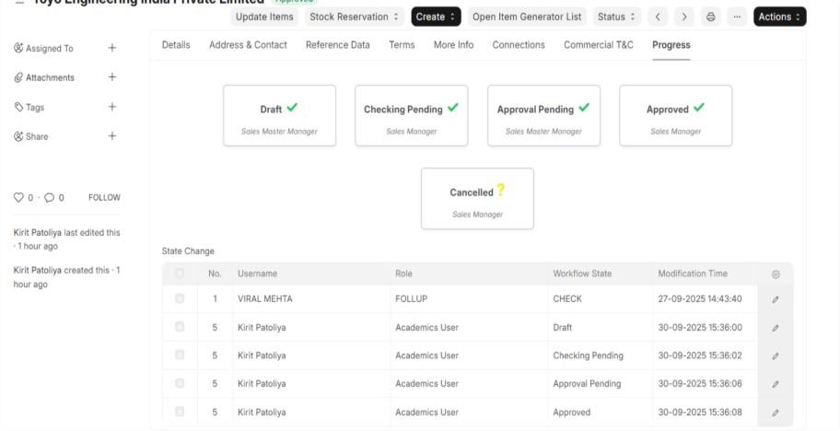Image resolution: width=840 pixels, height=431 pixels.
Task: Open the three-dots more options menu
Action: (736, 17)
